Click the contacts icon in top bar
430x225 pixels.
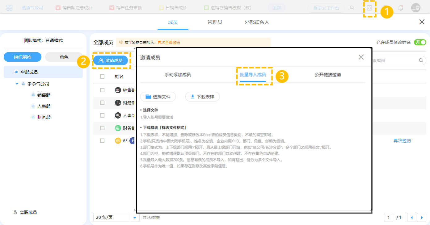369,8
